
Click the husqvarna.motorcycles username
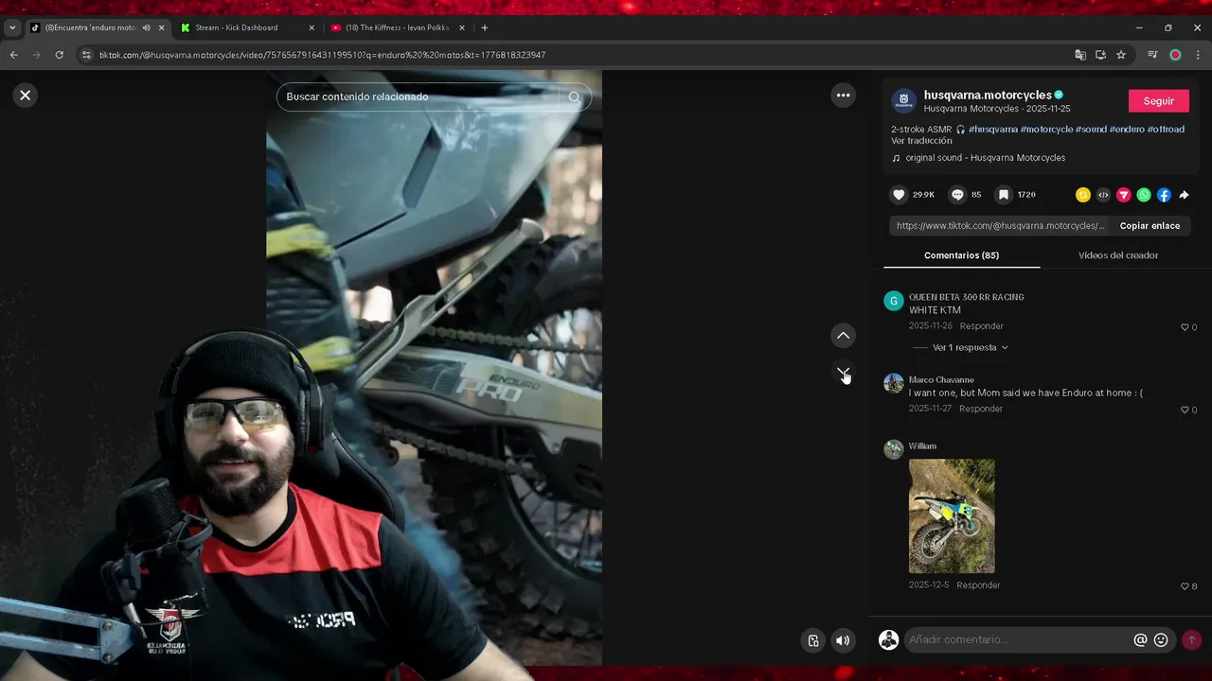pyautogui.click(x=988, y=95)
